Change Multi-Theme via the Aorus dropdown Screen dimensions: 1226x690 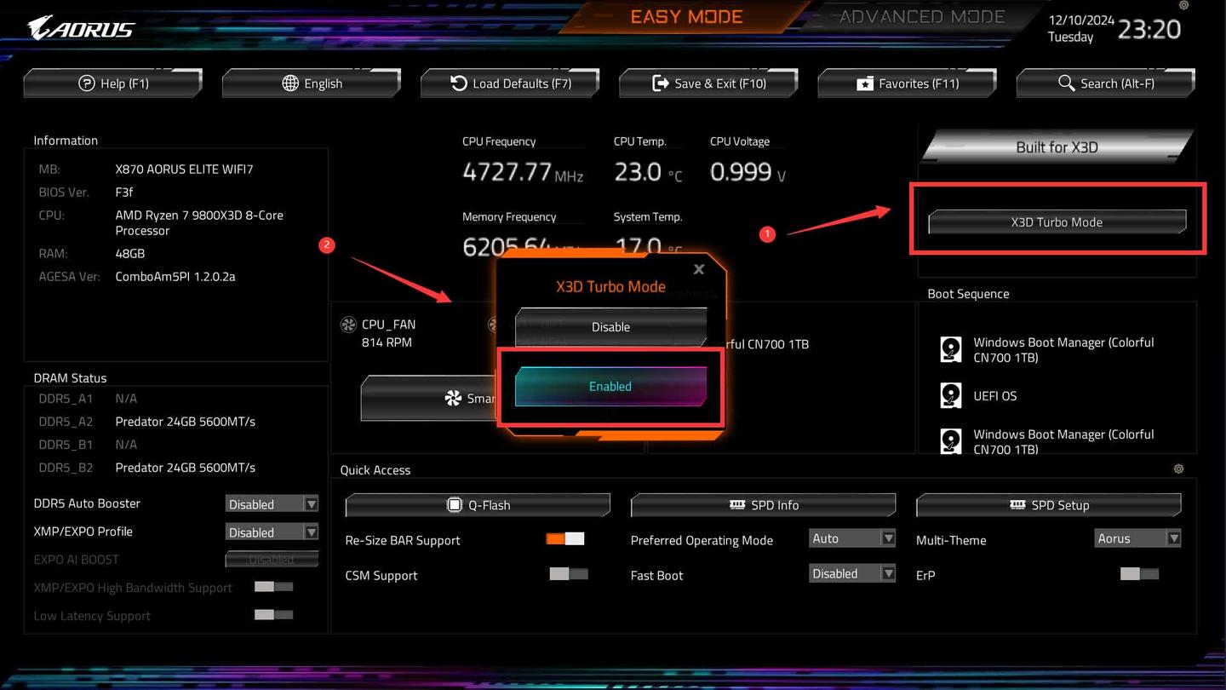click(x=1137, y=538)
